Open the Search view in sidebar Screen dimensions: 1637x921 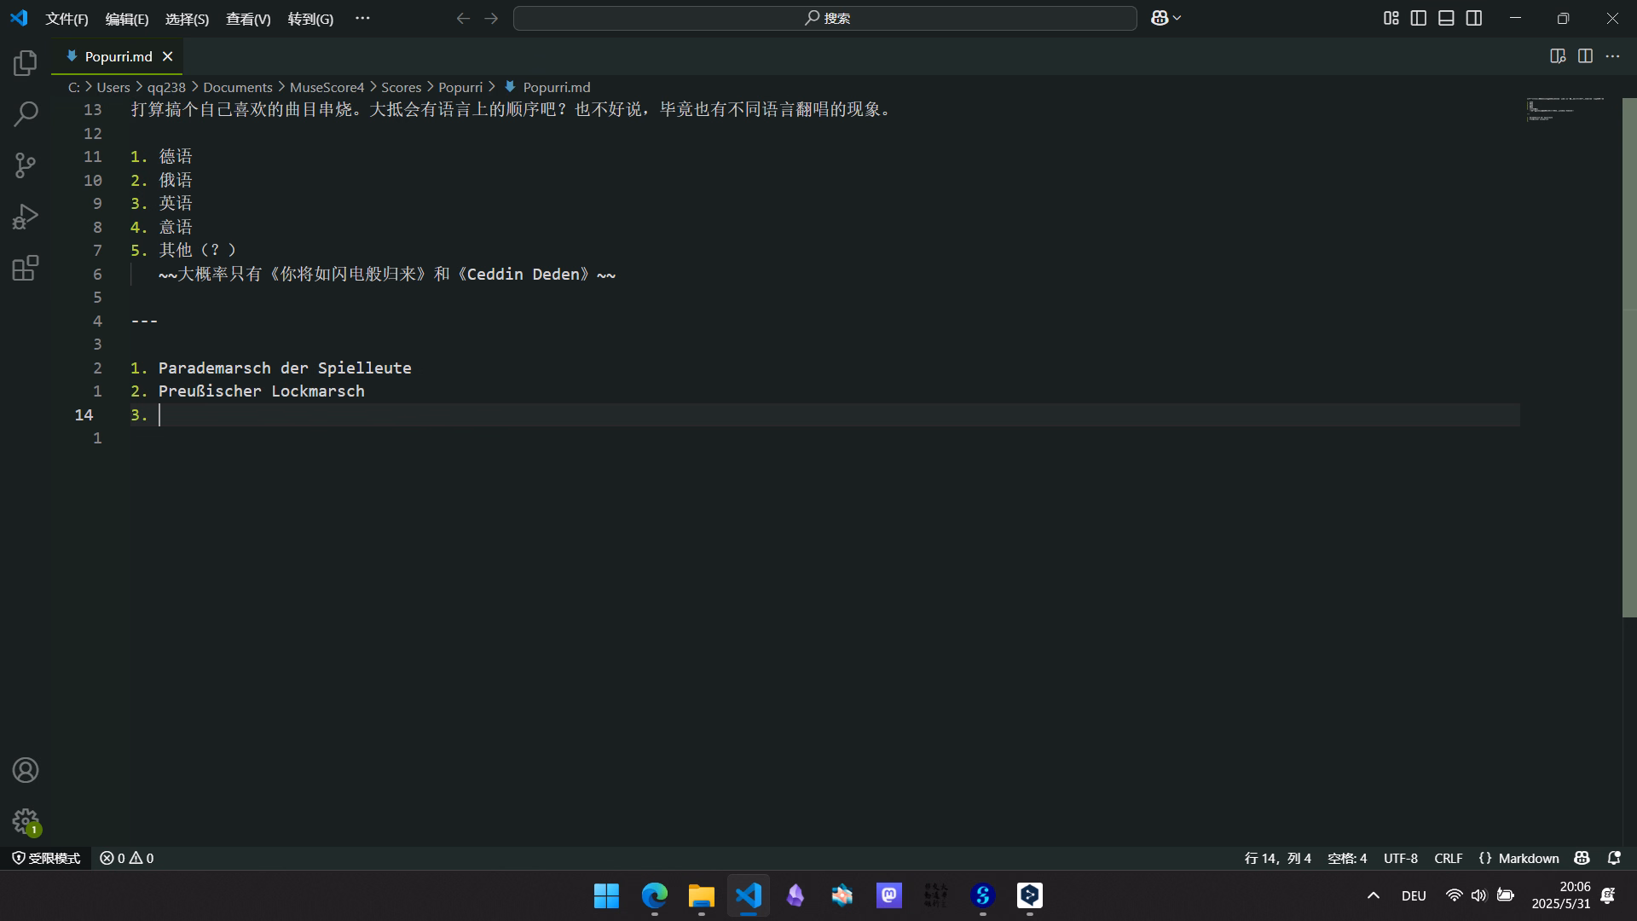click(x=26, y=113)
